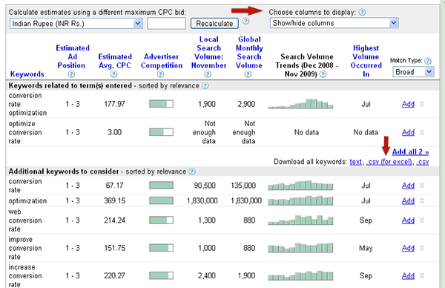Expand options arrow for conversion rate row
This screenshot has height=288, width=445.
[x=422, y=186]
